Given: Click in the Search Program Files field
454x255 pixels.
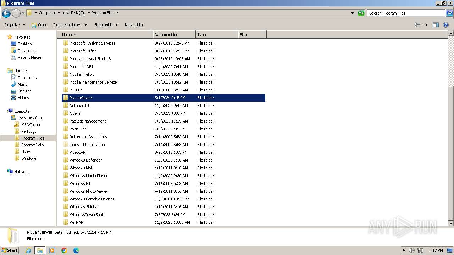Looking at the screenshot, I should point(406,13).
